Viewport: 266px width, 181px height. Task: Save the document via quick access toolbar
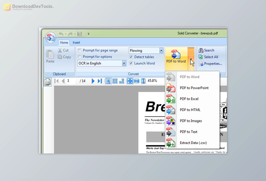80,34
